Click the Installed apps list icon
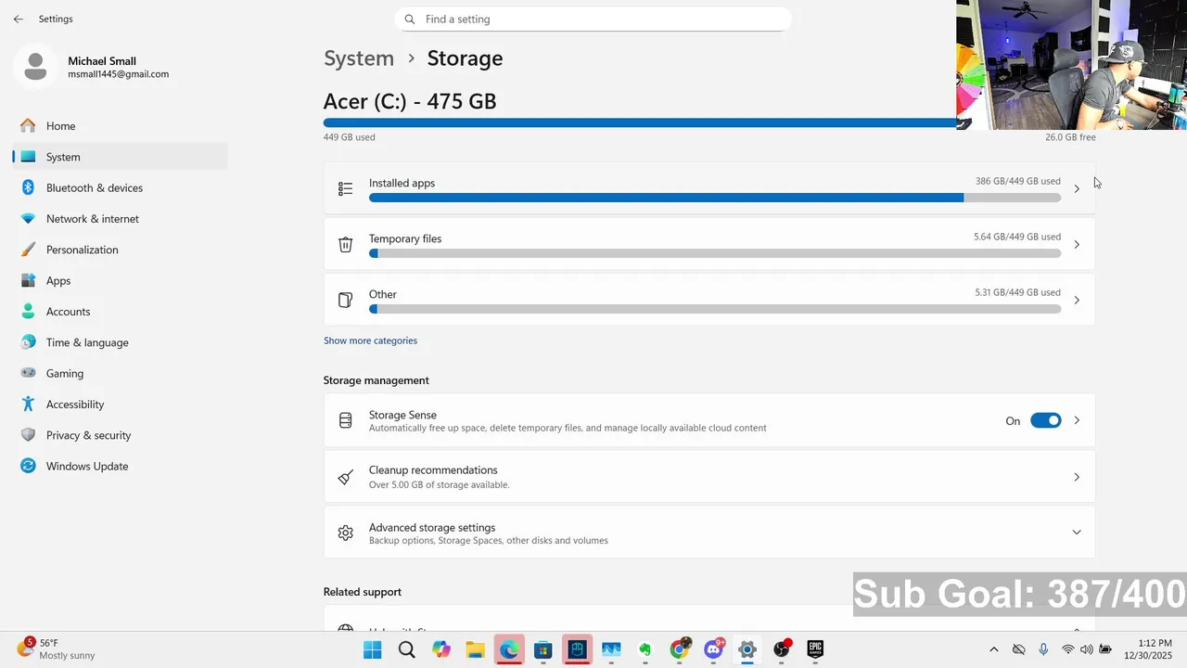Image resolution: width=1187 pixels, height=668 pixels. [x=345, y=189]
